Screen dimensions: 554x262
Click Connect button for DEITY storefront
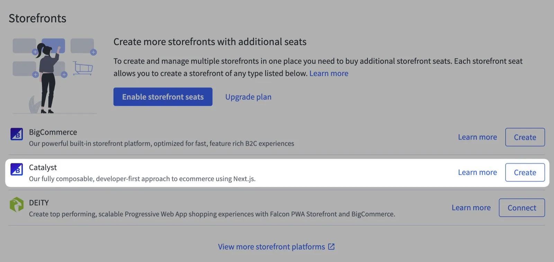(522, 208)
